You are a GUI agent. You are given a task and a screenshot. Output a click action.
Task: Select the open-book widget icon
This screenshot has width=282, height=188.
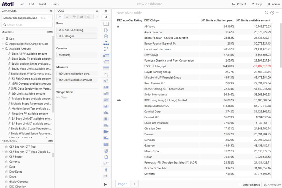tap(106, 24)
